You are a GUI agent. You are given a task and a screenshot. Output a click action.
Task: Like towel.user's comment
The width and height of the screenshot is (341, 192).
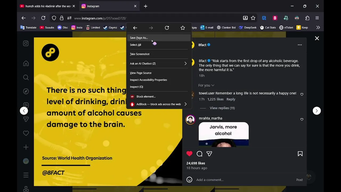click(x=302, y=94)
